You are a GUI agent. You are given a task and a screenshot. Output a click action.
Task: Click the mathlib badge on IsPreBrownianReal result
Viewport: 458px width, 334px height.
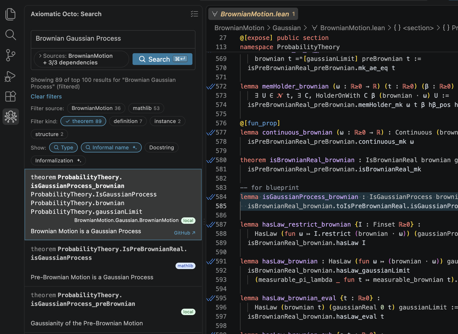pyautogui.click(x=185, y=266)
